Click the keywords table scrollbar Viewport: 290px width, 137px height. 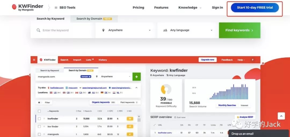pyautogui.click(x=139, y=119)
